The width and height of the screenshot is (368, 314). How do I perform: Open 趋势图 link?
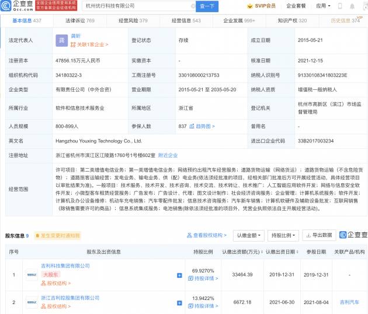pyautogui.click(x=205, y=126)
